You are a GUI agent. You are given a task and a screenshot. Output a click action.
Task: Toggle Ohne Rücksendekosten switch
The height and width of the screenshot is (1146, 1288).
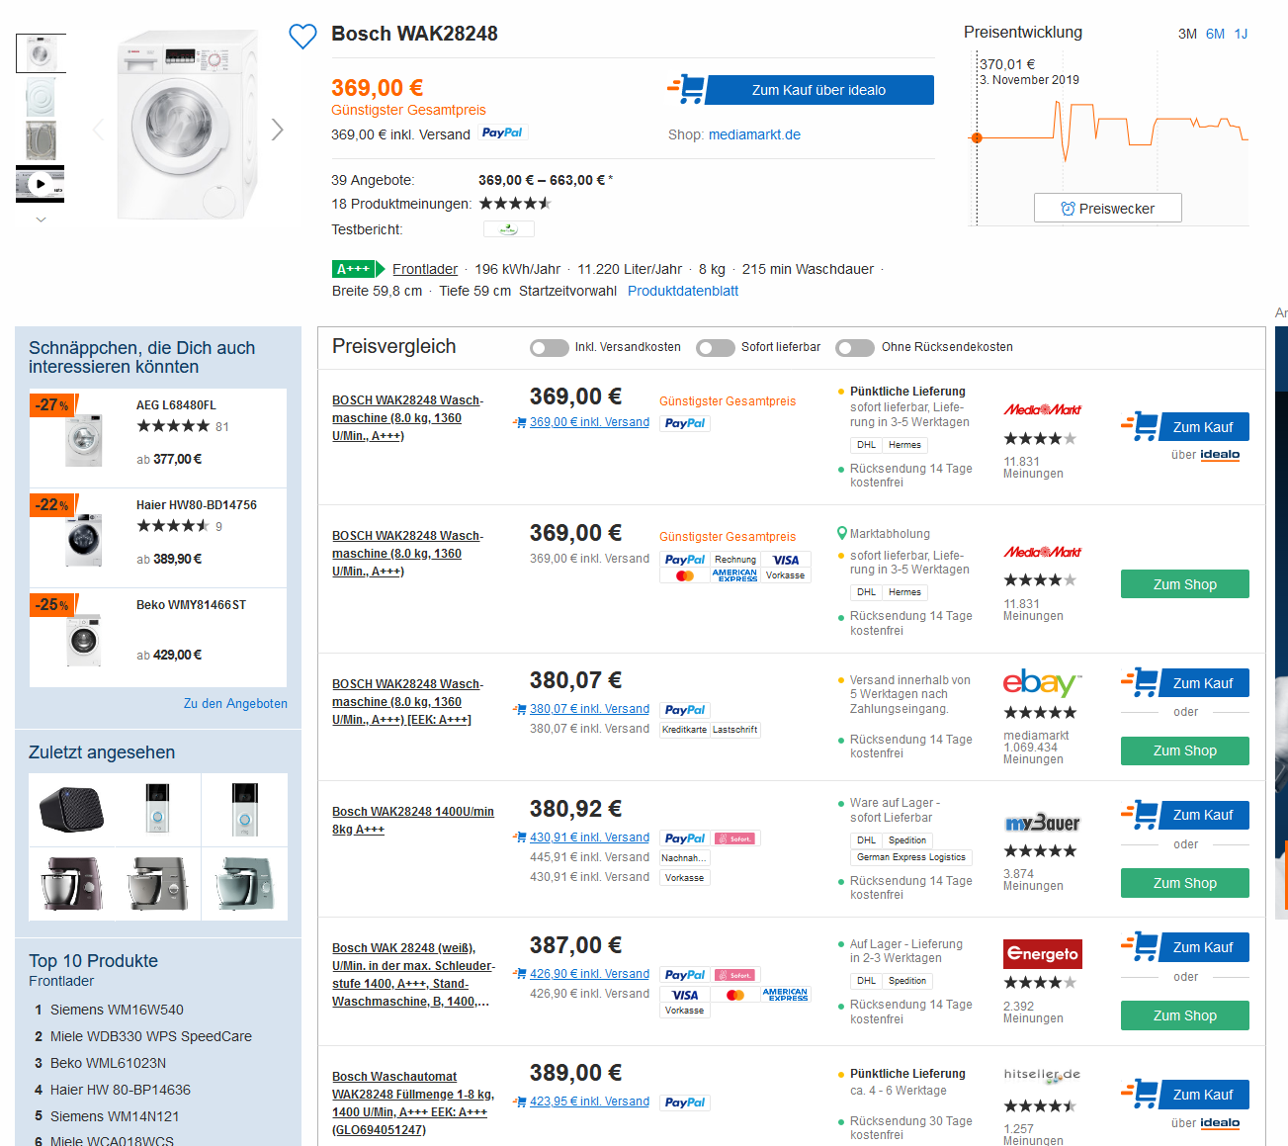854,347
